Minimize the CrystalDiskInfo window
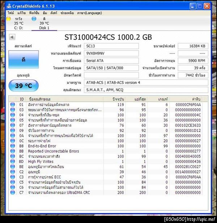Viewport: 217px width, 223px height. 193,6
